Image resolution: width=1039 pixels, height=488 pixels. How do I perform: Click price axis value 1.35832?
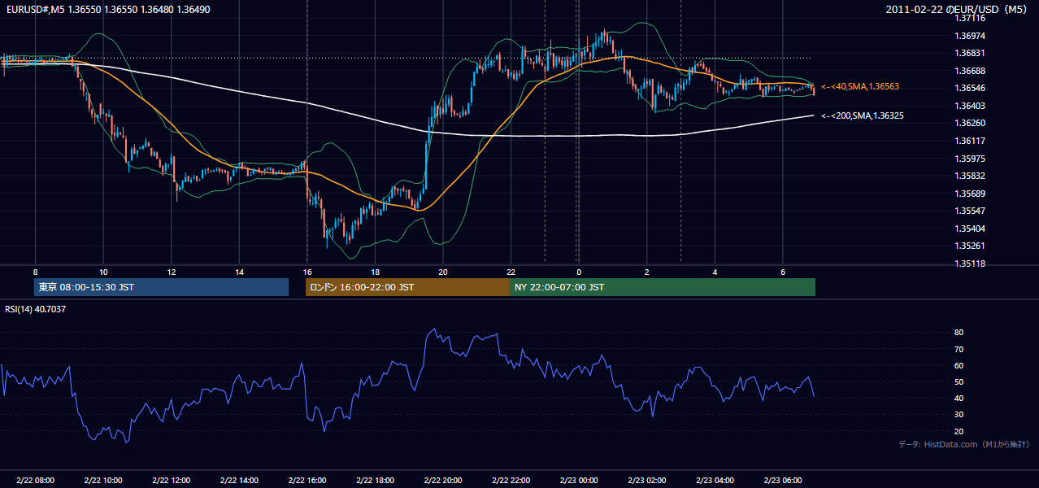click(972, 176)
